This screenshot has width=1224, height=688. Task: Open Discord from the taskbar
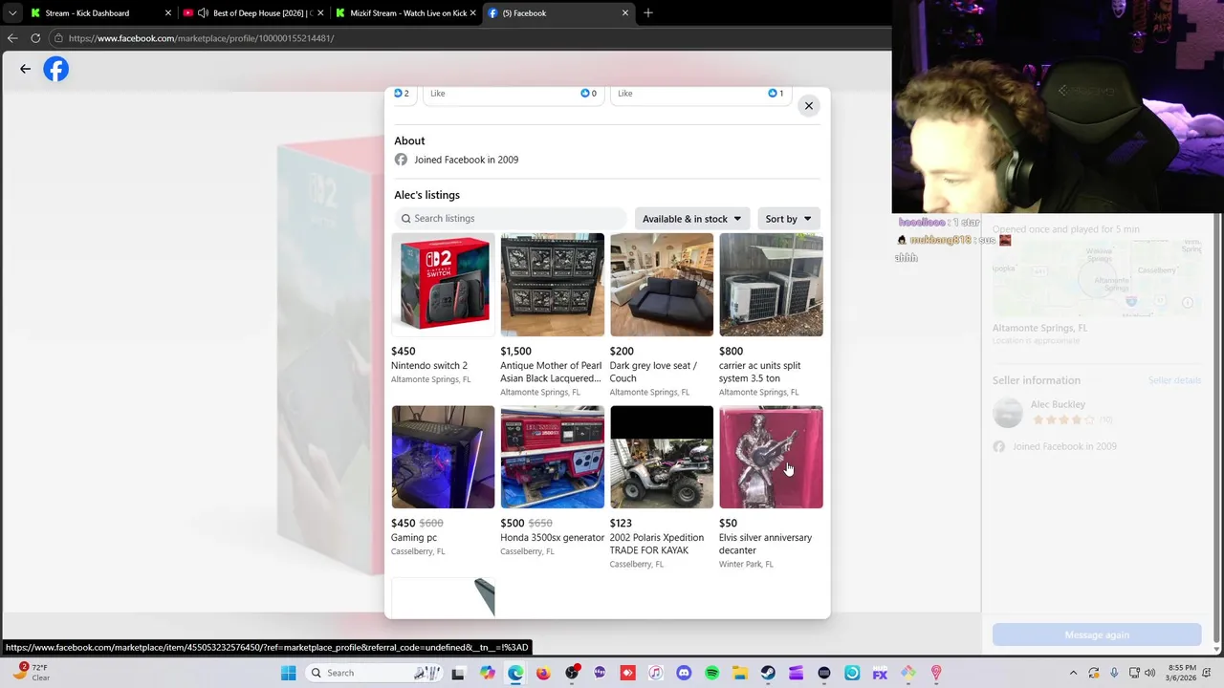pyautogui.click(x=684, y=673)
